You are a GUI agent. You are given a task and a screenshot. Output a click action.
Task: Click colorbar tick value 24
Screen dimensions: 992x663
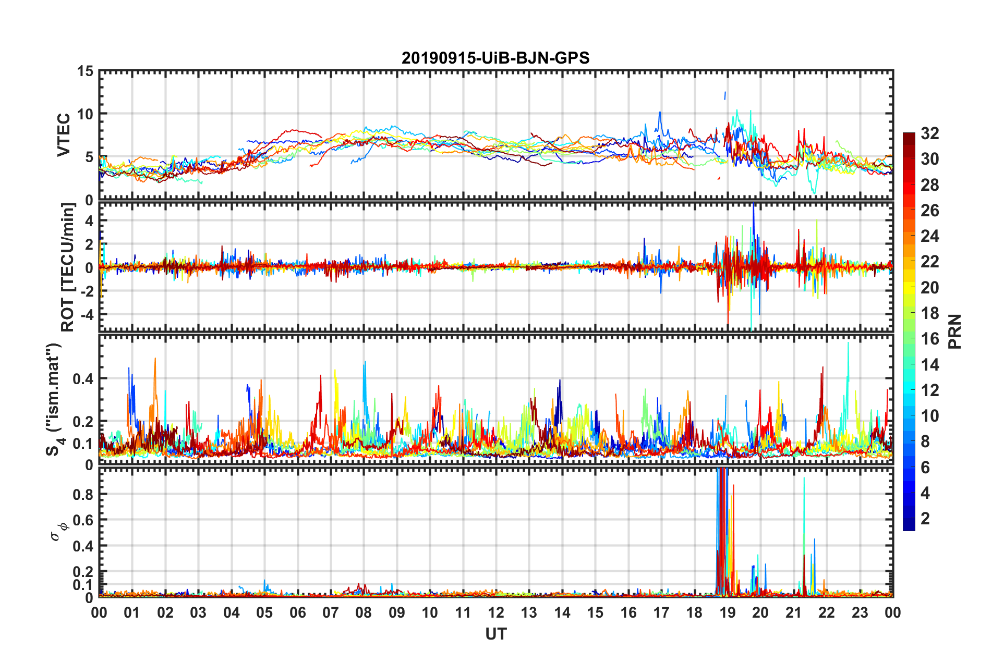(x=930, y=236)
